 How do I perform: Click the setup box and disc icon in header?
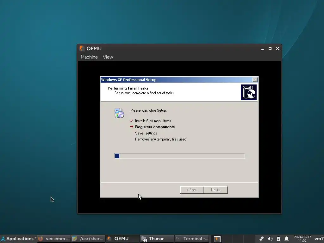click(x=249, y=92)
